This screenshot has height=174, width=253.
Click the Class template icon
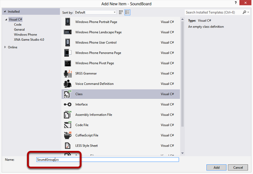tap(67, 94)
